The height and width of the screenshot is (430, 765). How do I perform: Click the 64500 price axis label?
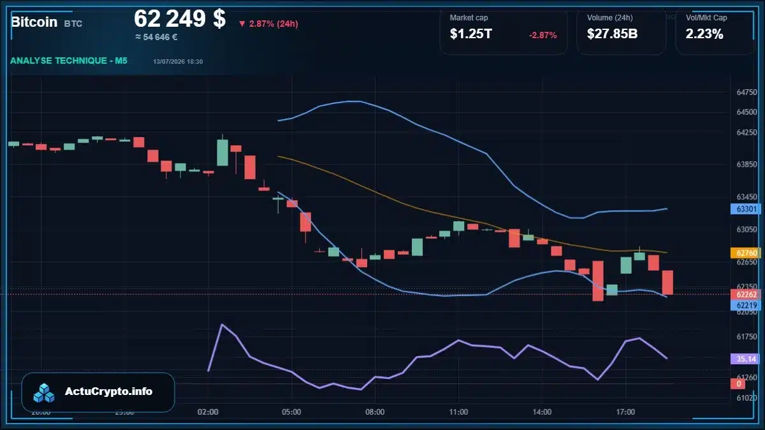point(747,112)
